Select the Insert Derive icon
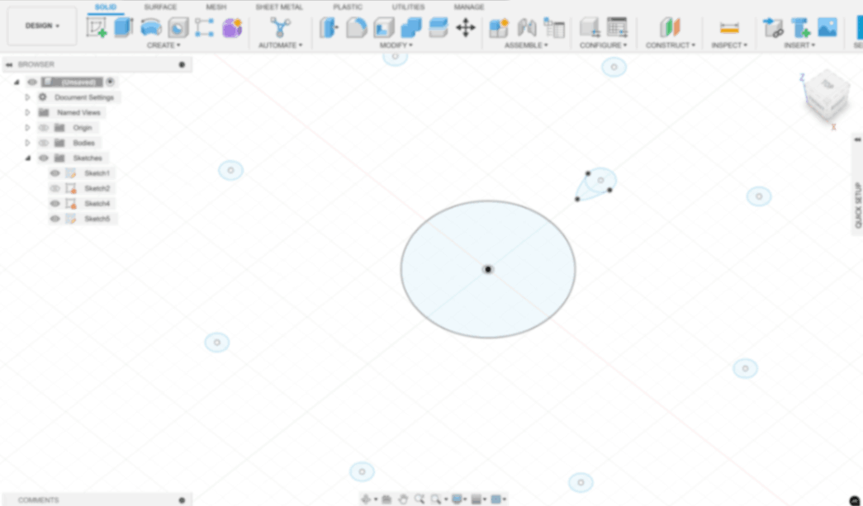 pos(773,27)
